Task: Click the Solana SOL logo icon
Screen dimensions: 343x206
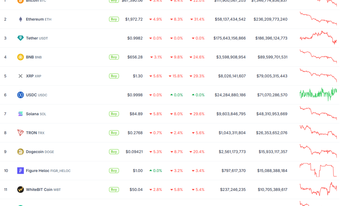Action: coord(20,114)
